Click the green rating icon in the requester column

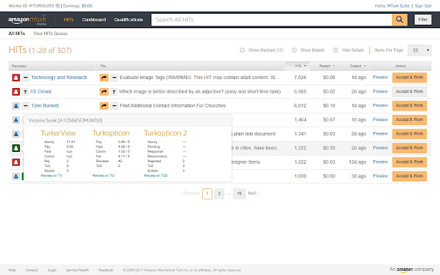16,148
